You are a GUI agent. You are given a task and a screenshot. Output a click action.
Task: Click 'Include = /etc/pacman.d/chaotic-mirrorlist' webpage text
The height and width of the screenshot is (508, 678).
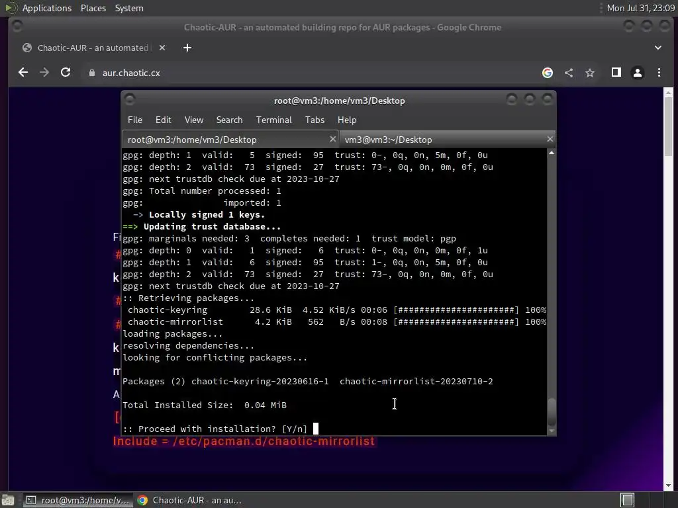tap(244, 441)
